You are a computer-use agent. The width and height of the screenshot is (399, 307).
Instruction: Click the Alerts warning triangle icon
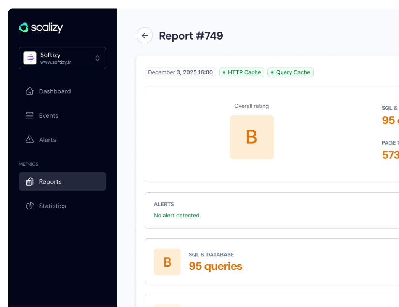click(30, 140)
